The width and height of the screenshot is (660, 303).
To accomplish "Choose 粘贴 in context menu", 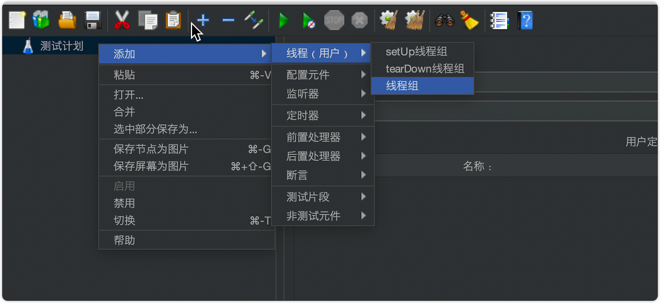I will click(x=186, y=75).
